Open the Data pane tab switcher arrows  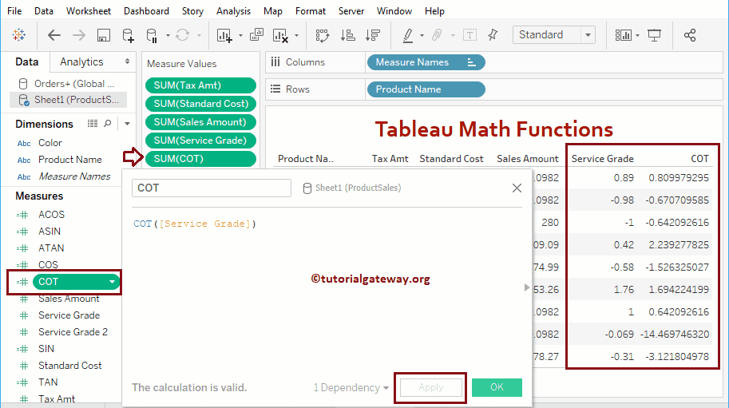[x=127, y=61]
